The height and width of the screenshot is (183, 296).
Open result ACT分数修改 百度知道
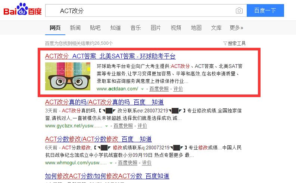[98, 139]
